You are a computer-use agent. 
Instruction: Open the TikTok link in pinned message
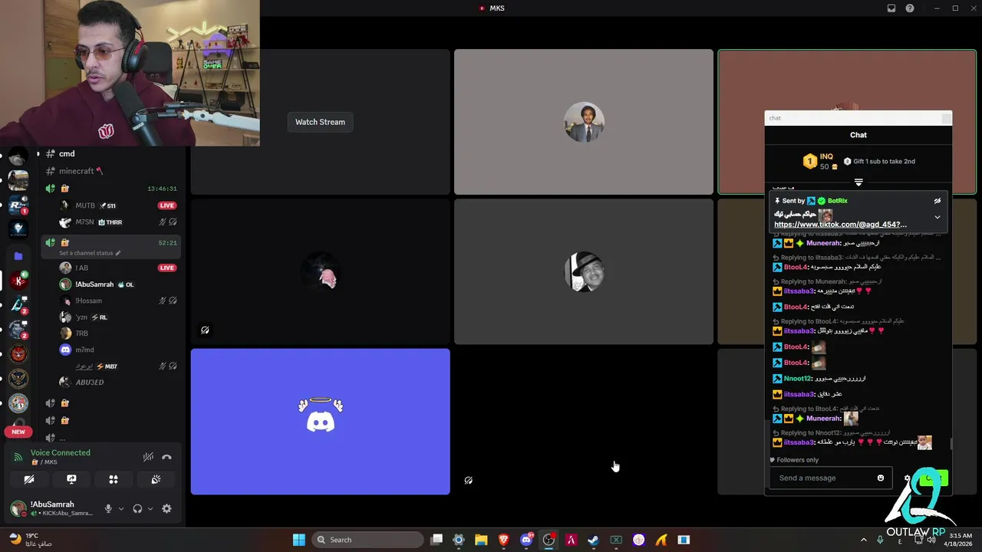840,225
